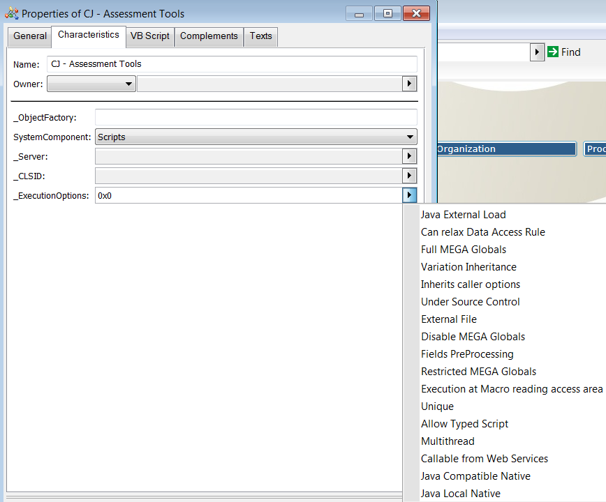
Task: Click the _ObjectFactory input field
Action: click(256, 118)
